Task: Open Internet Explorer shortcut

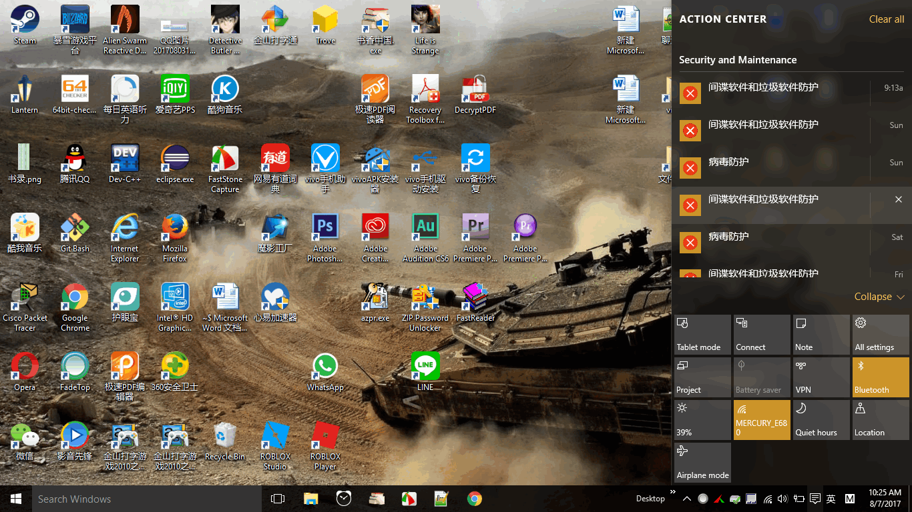Action: tap(125, 238)
